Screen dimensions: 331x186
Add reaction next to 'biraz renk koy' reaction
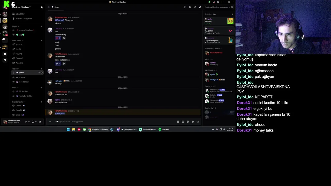(x=64, y=38)
